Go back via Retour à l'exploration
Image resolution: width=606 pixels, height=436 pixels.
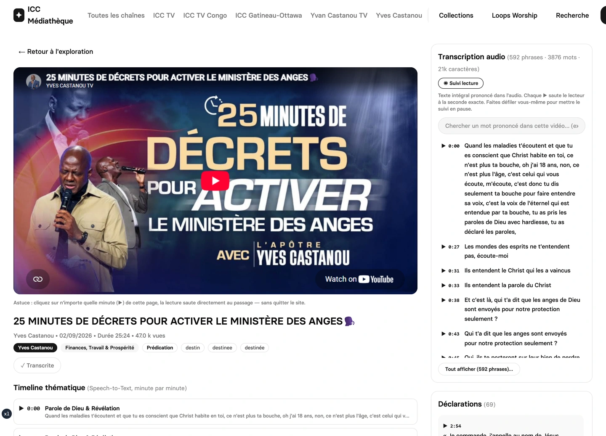(56, 52)
